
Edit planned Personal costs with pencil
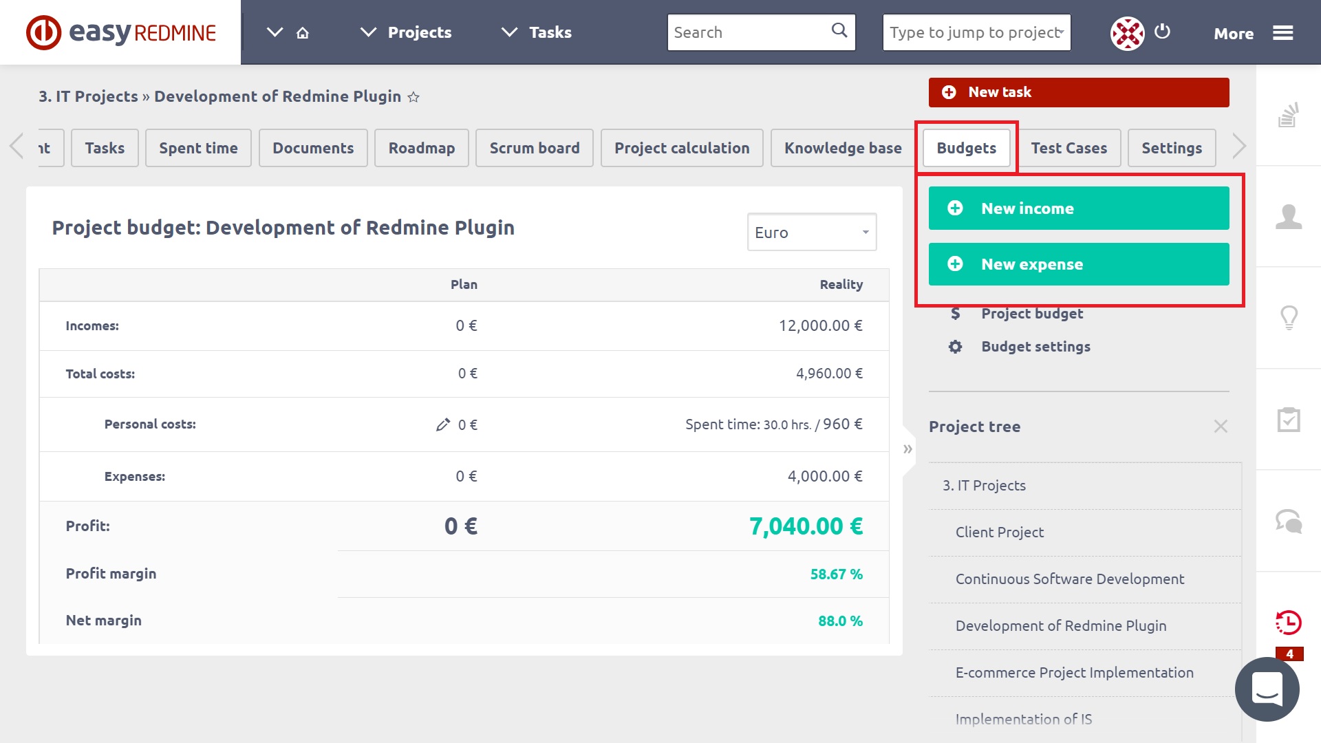click(x=443, y=424)
